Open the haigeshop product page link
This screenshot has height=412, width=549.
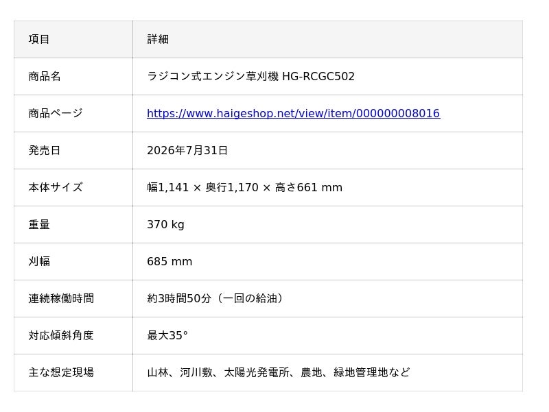(x=294, y=113)
